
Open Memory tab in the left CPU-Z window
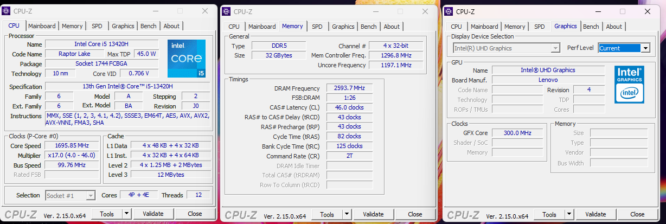point(72,26)
